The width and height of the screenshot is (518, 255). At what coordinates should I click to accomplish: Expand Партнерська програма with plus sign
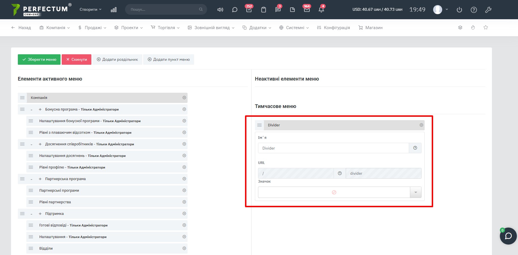coord(40,179)
